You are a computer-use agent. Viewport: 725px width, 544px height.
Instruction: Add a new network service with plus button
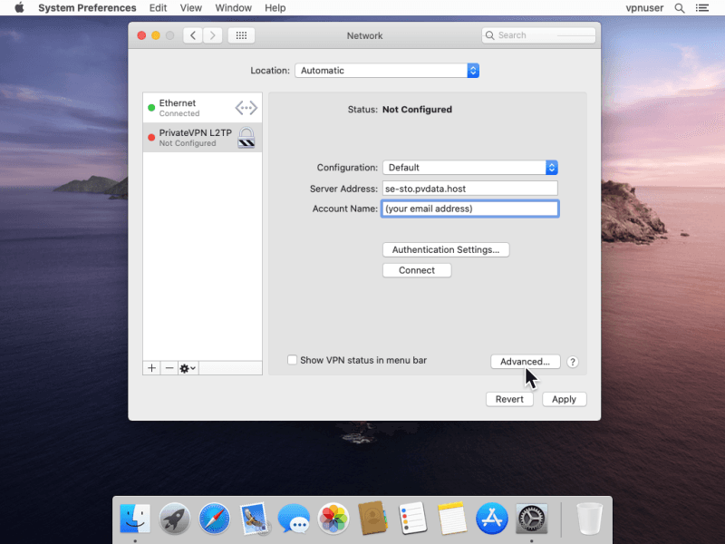click(x=151, y=368)
